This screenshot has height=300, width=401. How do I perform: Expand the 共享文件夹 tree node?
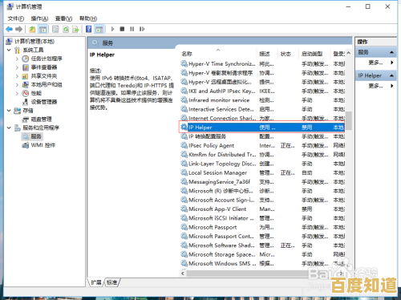17,76
